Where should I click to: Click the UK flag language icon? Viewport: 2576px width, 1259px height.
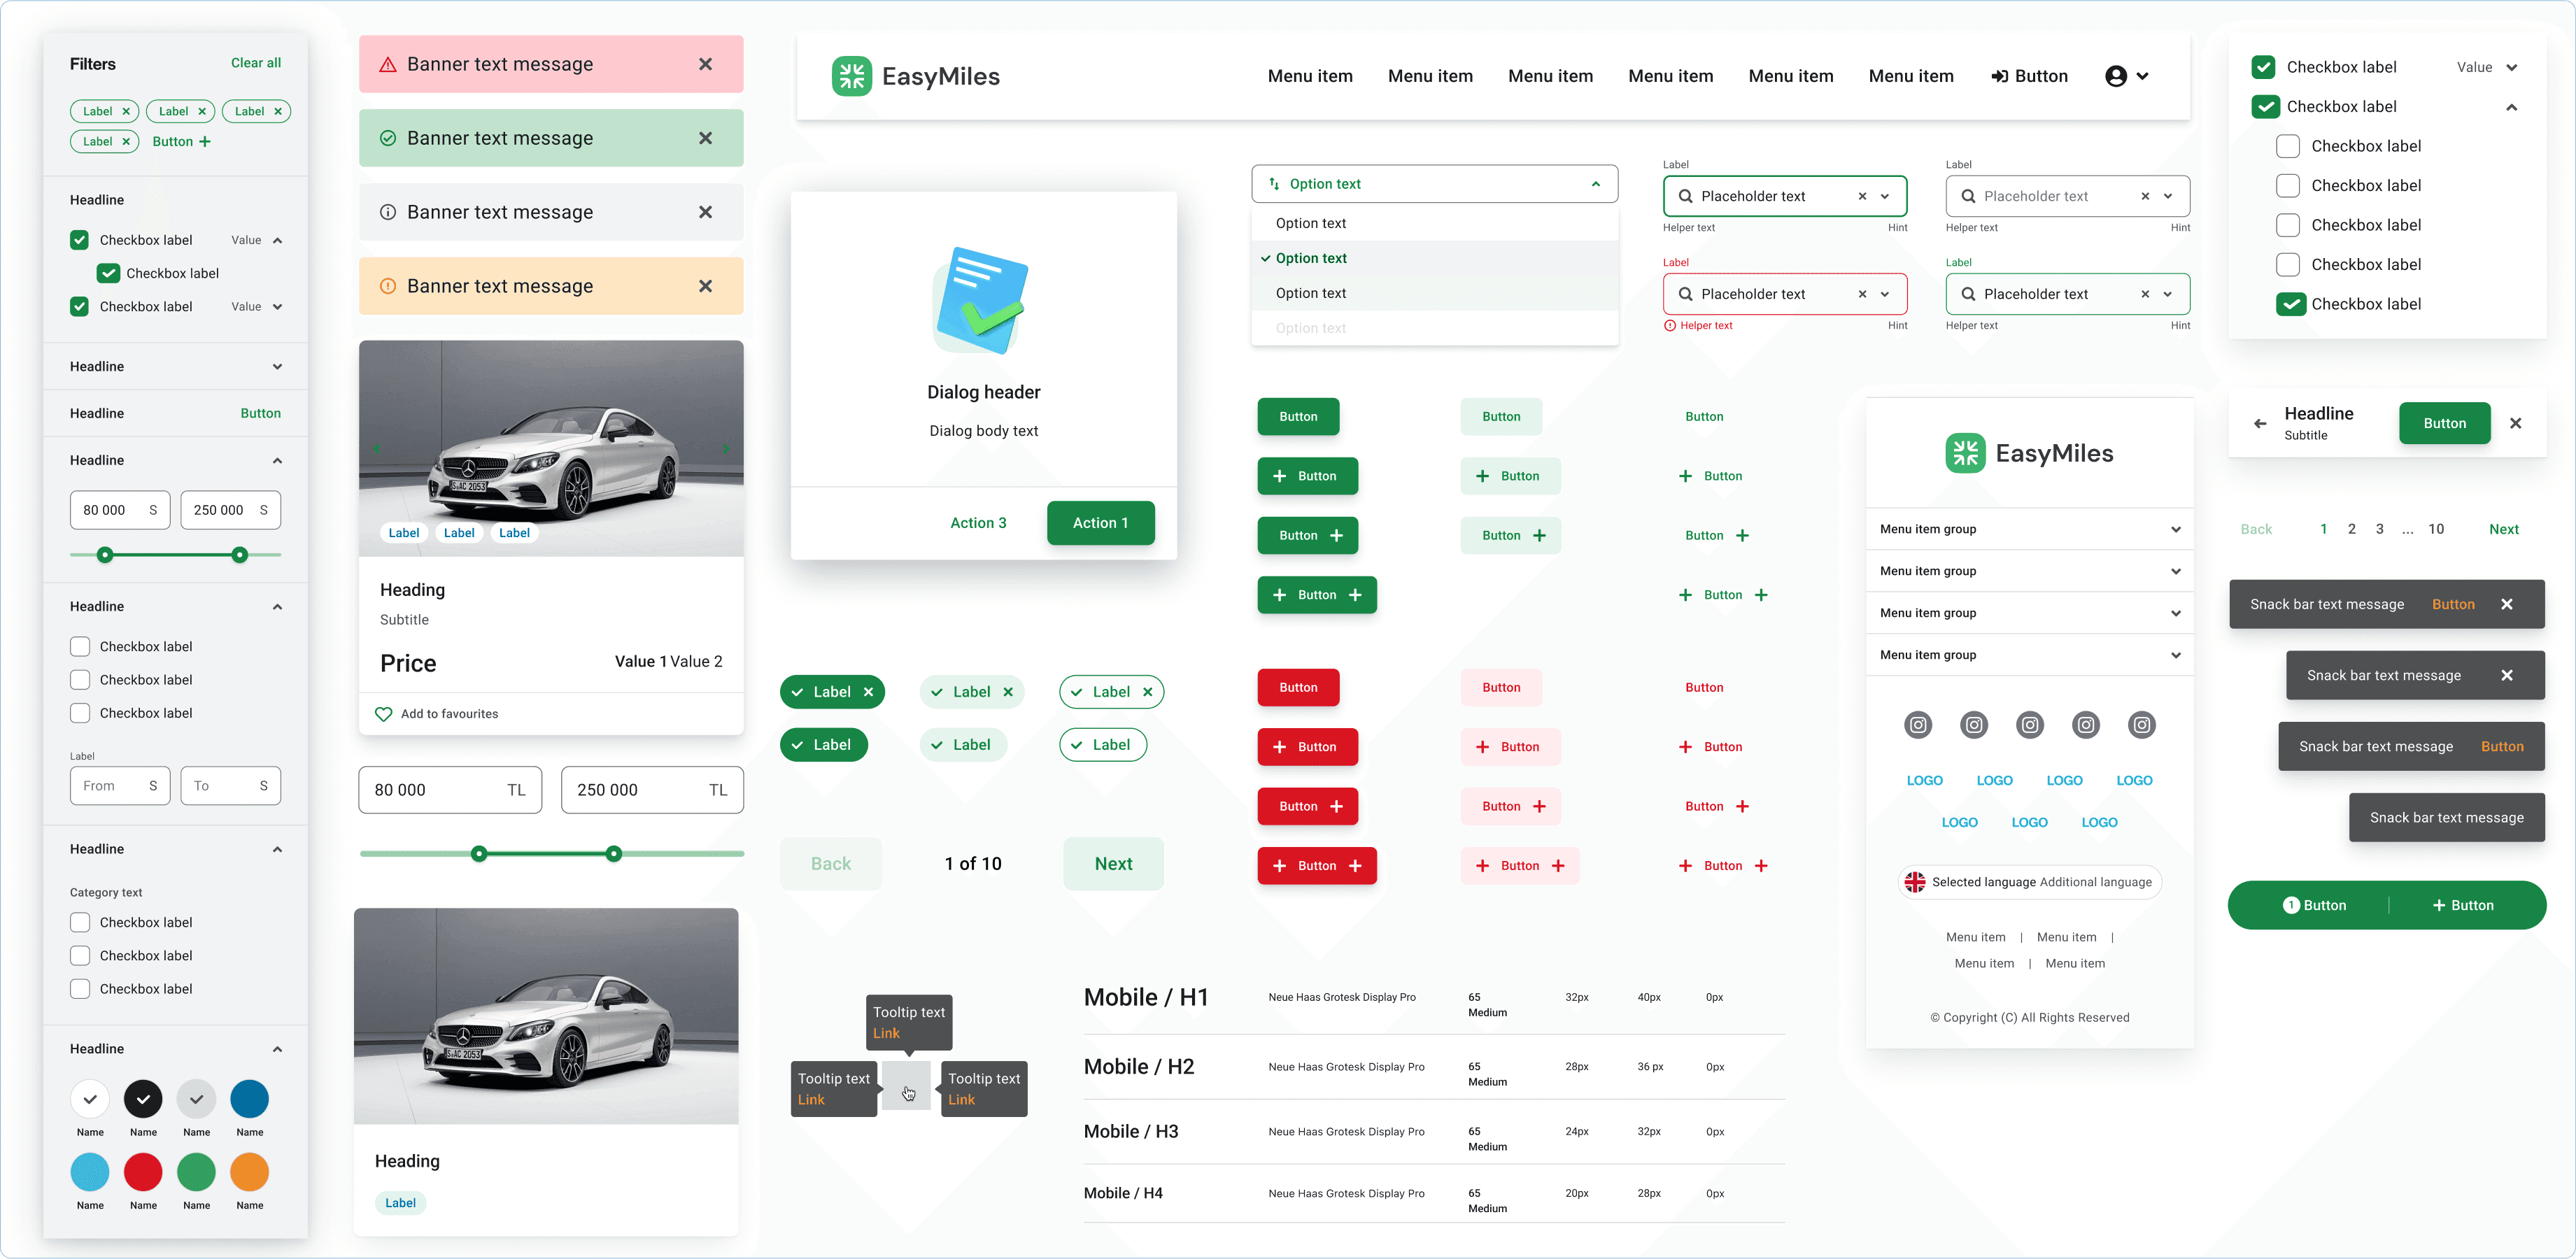tap(1914, 882)
